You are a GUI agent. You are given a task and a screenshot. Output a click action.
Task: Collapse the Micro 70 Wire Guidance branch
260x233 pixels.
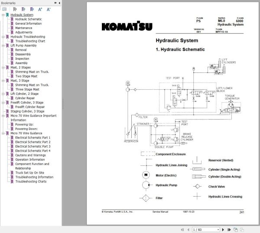coord(3,133)
